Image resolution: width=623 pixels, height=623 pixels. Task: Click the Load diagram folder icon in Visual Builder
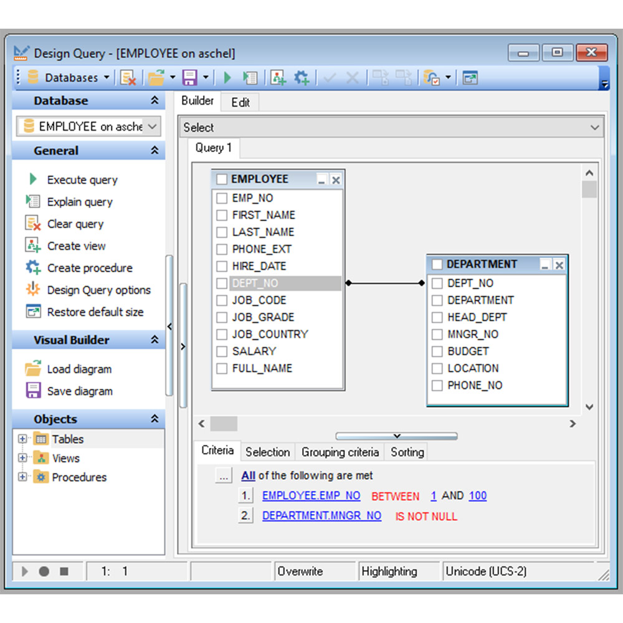tap(33, 368)
